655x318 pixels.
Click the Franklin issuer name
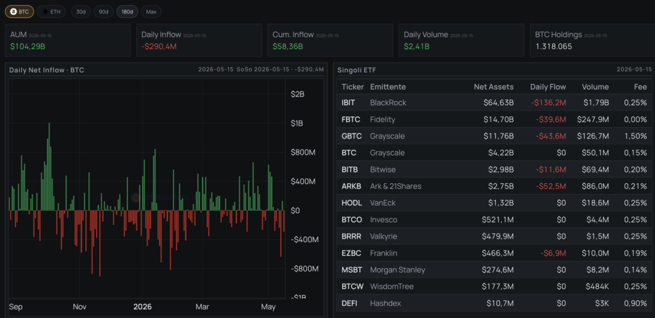point(384,253)
